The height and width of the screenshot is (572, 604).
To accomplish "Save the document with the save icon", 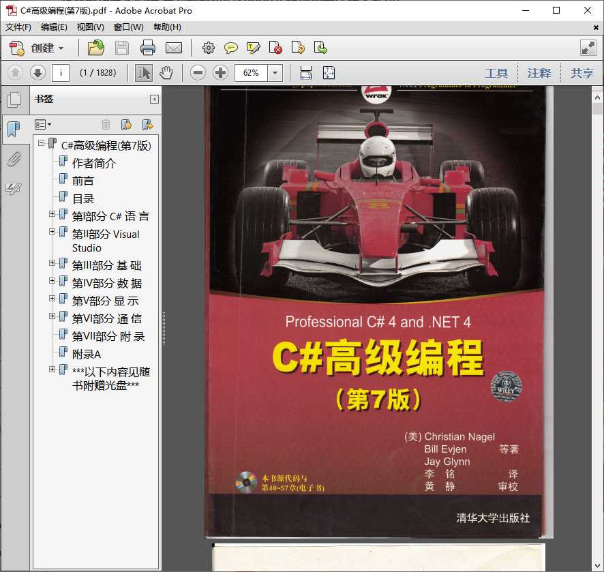I will (x=122, y=48).
